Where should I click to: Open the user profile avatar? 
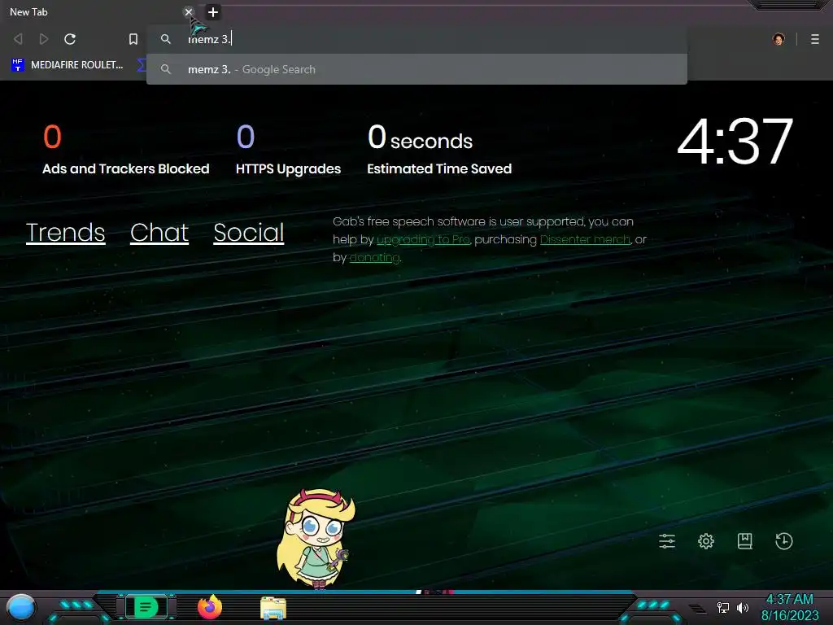click(778, 39)
